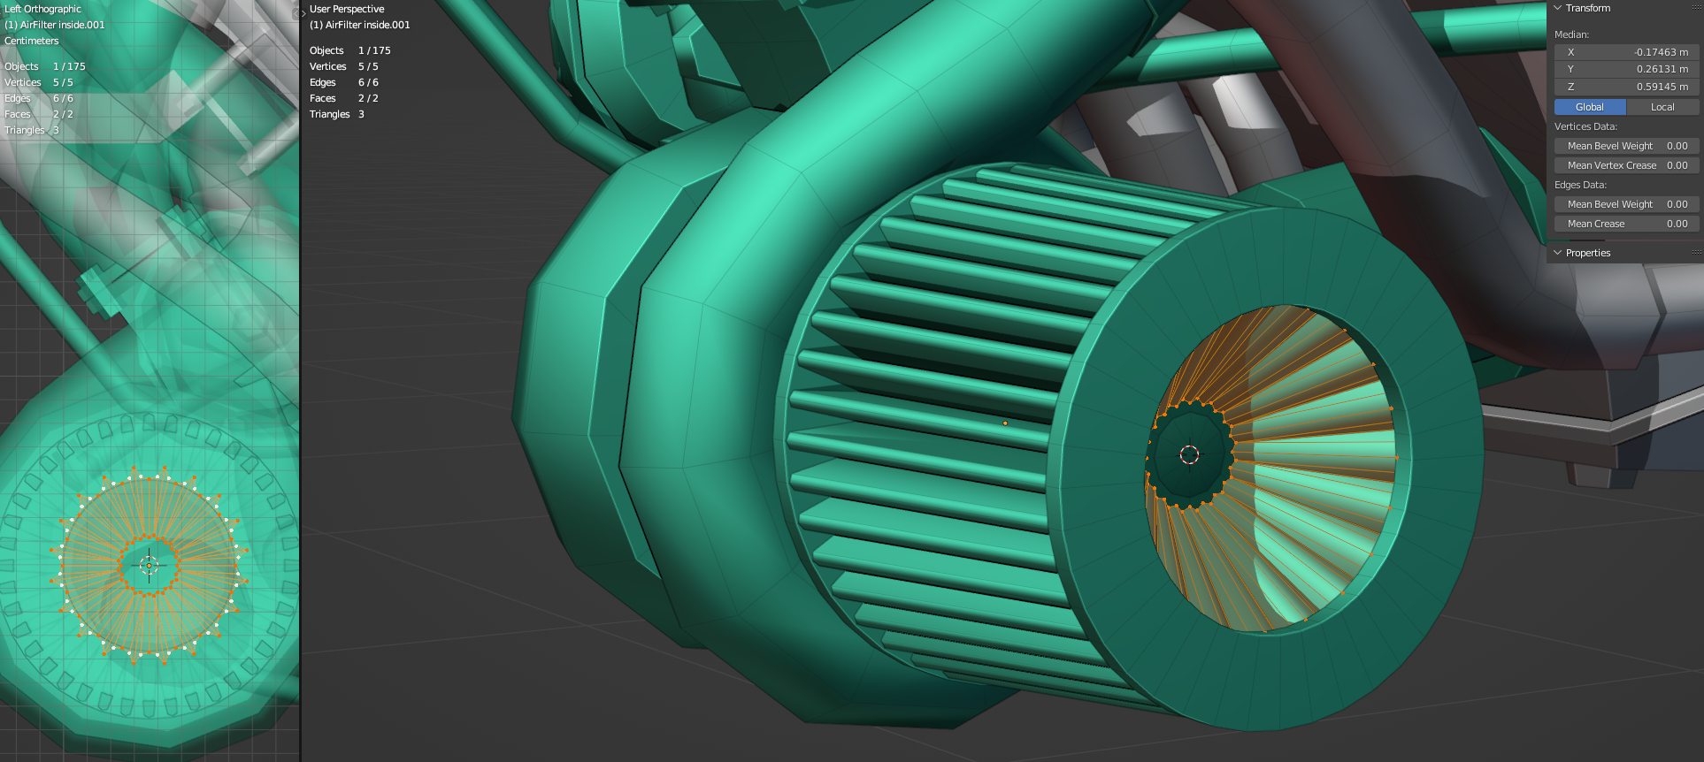
Task: Click the "Vertices Data:" label
Action: [1585, 126]
